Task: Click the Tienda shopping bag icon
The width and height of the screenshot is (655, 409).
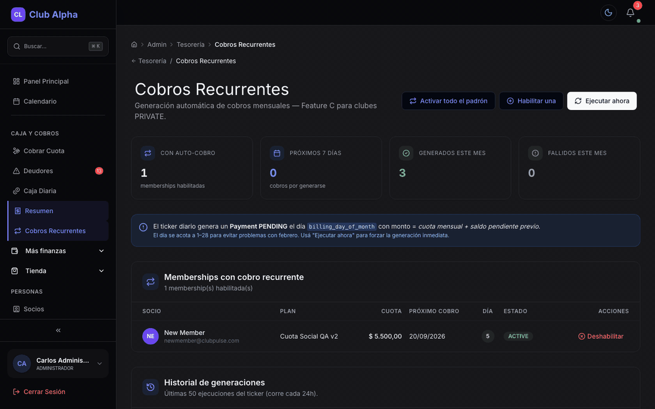Action: coord(15,271)
